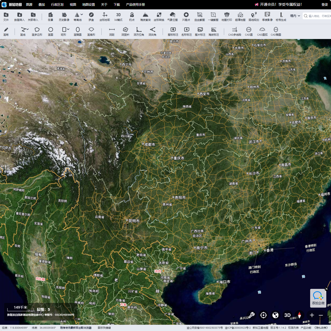Viewport: 331px width, 331px height.
Task: Expand the 等高线 contour dropdown arrow
Action: tap(82, 15)
